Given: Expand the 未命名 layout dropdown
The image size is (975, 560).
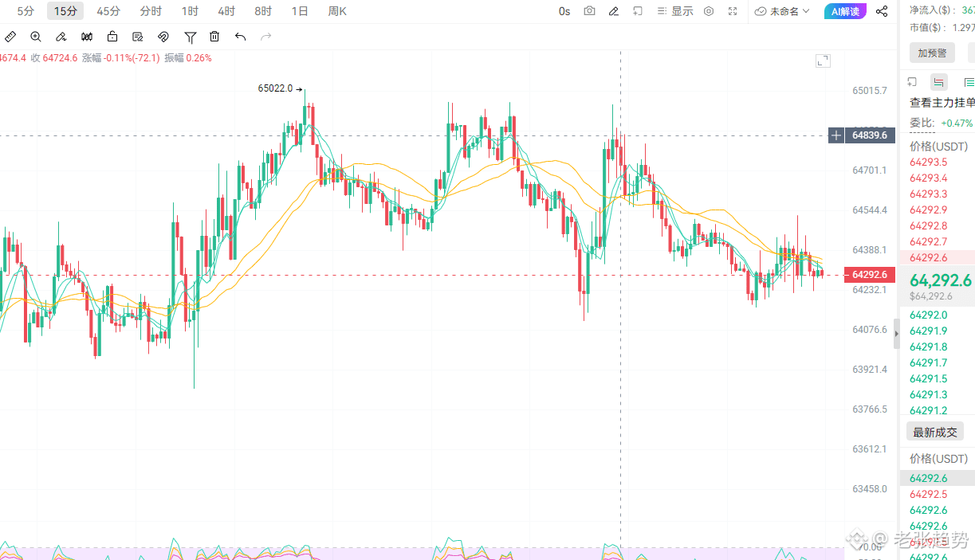Looking at the screenshot, I should point(782,11).
